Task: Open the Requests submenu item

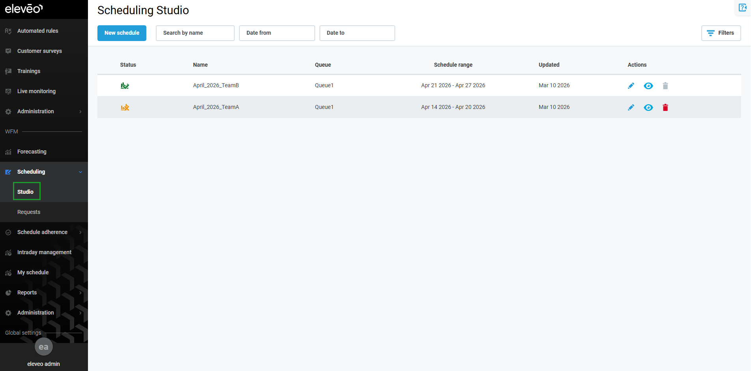Action: [x=29, y=212]
